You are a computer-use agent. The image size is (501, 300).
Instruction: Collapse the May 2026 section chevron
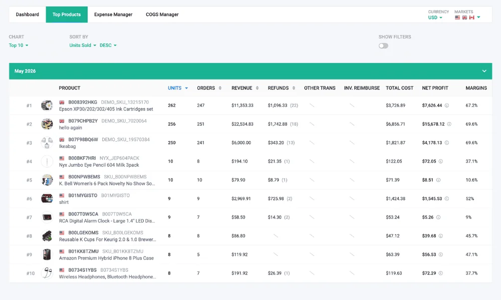point(484,71)
